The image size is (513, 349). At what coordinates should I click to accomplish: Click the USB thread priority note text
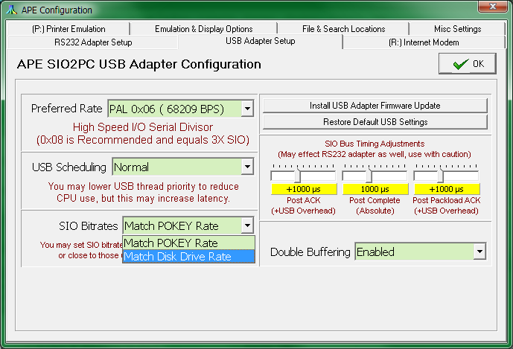[143, 192]
